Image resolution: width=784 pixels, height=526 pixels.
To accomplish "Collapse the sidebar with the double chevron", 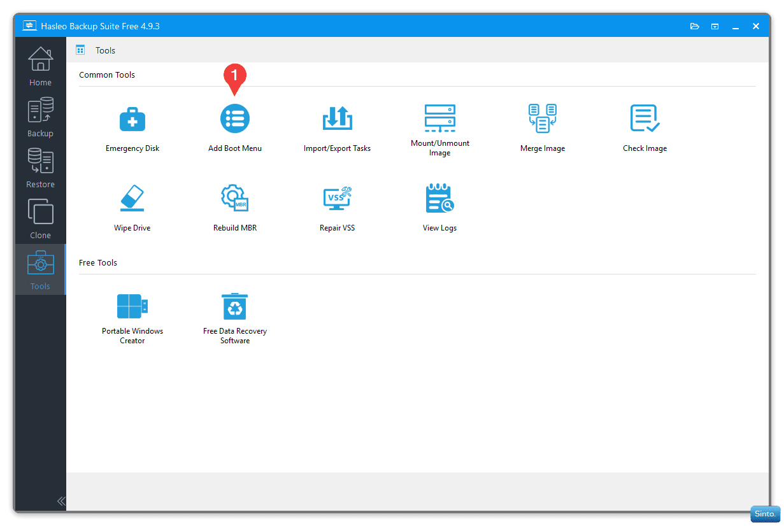I will pyautogui.click(x=61, y=501).
